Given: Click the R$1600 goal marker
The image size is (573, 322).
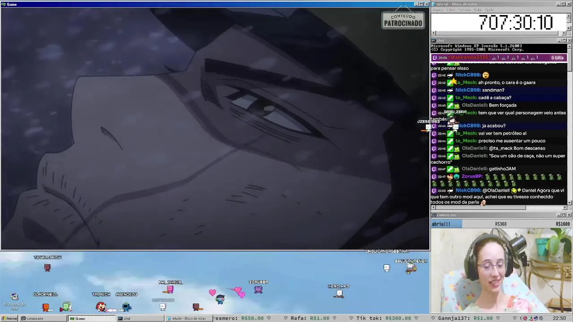Looking at the screenshot, I should pos(563,224).
